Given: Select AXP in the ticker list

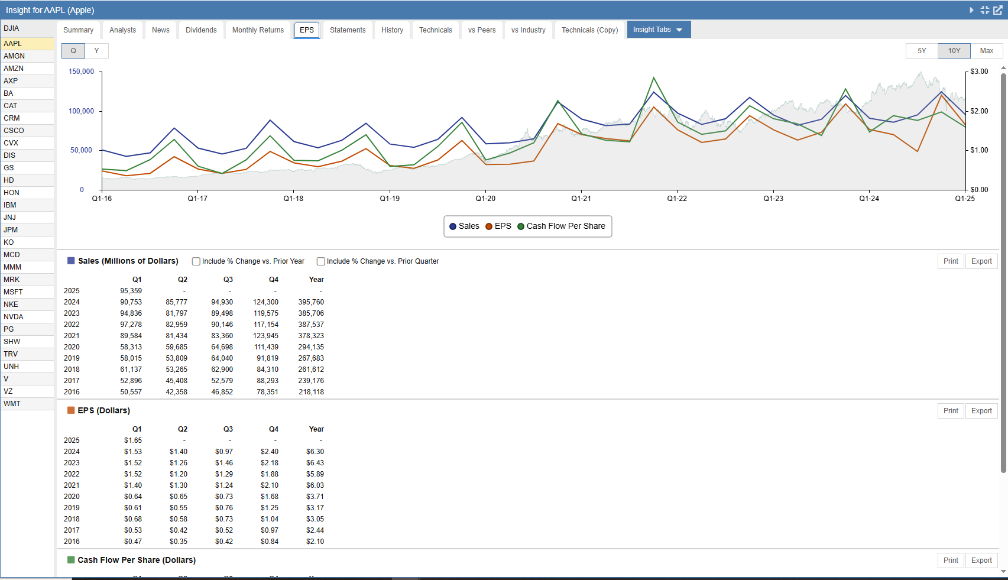Looking at the screenshot, I should coord(27,81).
